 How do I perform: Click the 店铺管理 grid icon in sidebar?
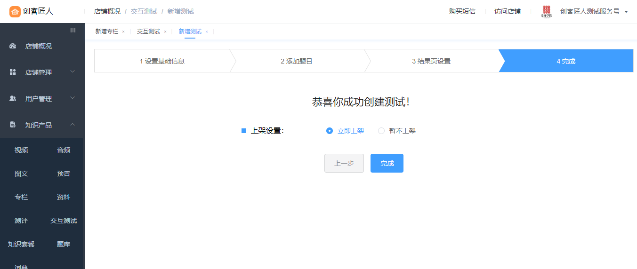[13, 72]
